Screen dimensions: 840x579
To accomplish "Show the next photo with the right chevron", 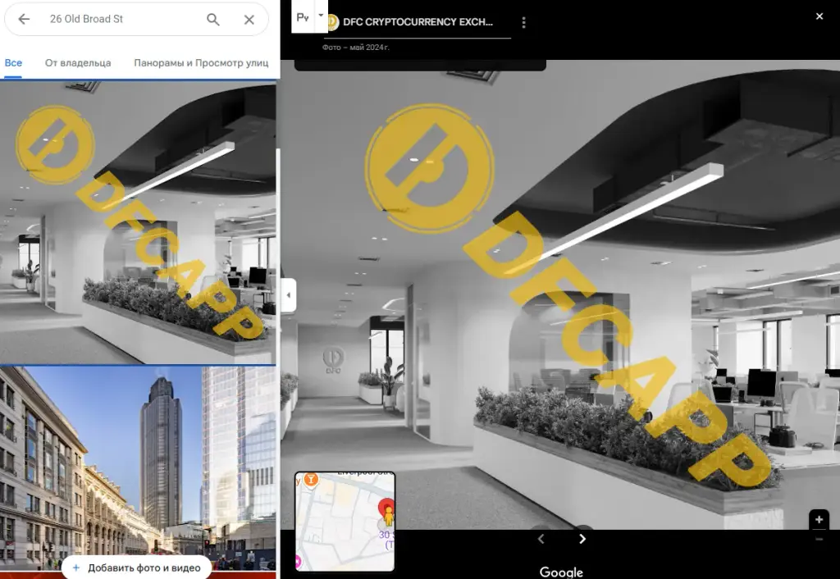I will [x=582, y=539].
